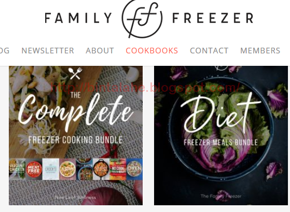290x212 pixels.
Task: Select the No Cook cookbook thumbnail
Action: (118, 169)
